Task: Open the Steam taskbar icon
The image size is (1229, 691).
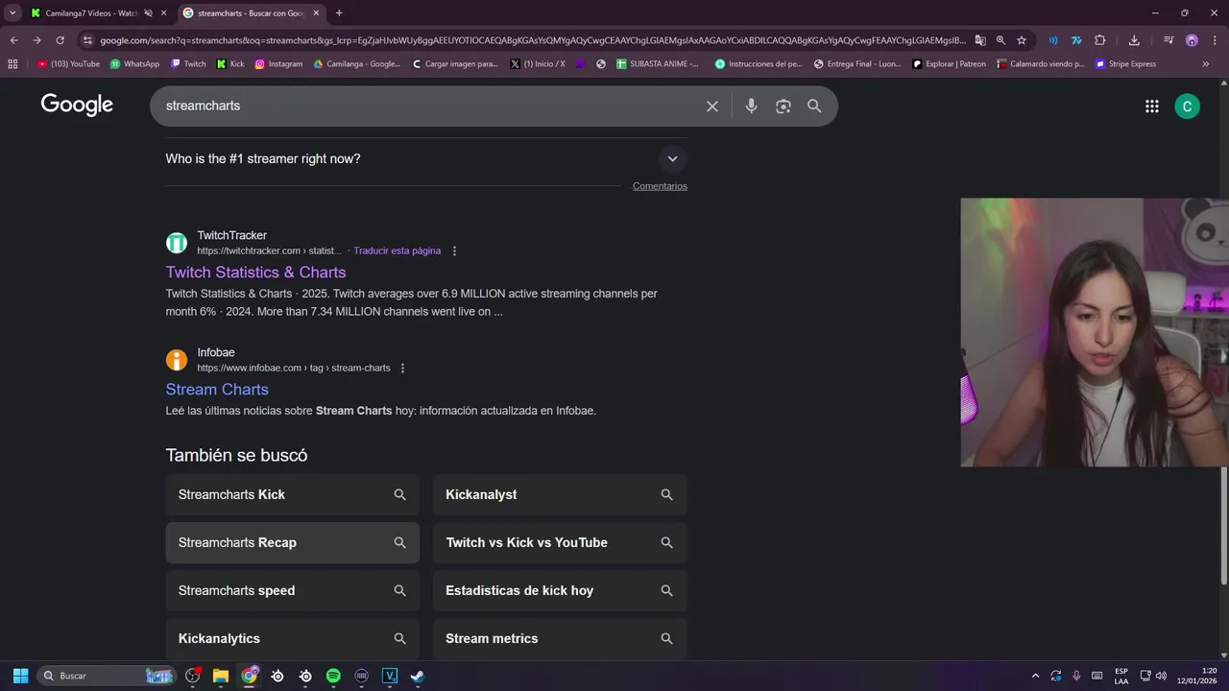Action: [418, 676]
